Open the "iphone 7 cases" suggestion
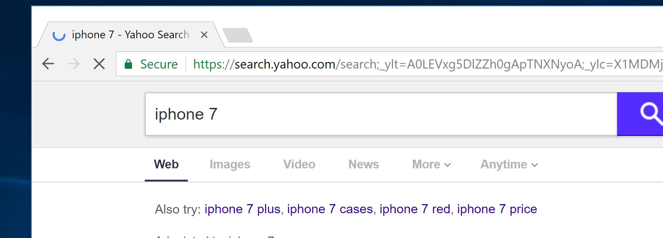This screenshot has width=663, height=238. coord(330,209)
